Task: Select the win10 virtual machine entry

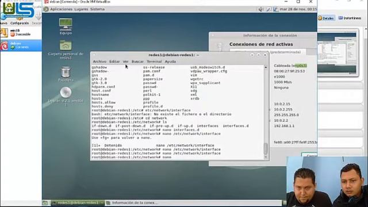Action: pos(21,33)
